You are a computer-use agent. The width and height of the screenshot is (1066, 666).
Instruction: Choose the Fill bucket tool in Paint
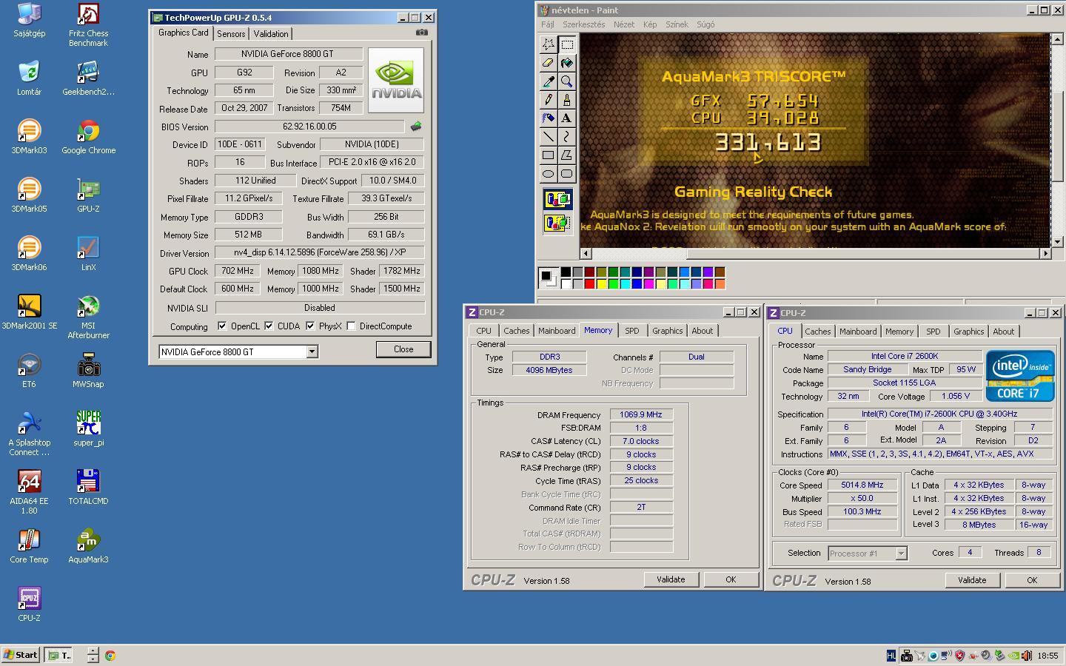tap(566, 63)
